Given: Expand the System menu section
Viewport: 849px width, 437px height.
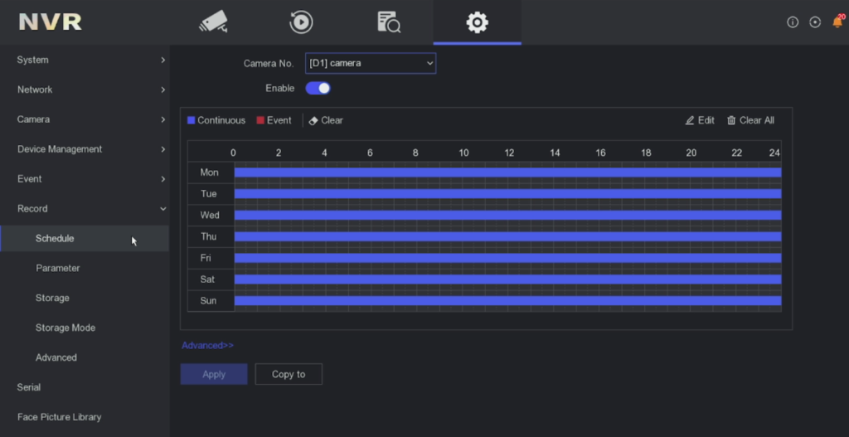Looking at the screenshot, I should 83,60.
